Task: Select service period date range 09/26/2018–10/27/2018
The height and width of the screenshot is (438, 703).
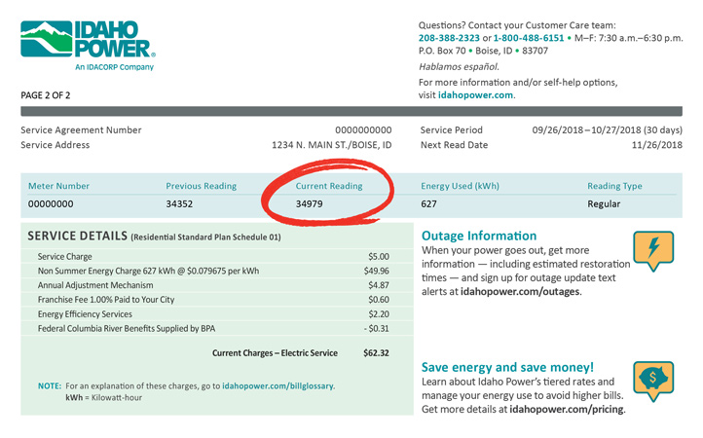Action: tap(586, 130)
